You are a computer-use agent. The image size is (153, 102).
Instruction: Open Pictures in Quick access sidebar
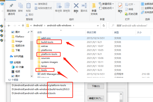(16, 32)
